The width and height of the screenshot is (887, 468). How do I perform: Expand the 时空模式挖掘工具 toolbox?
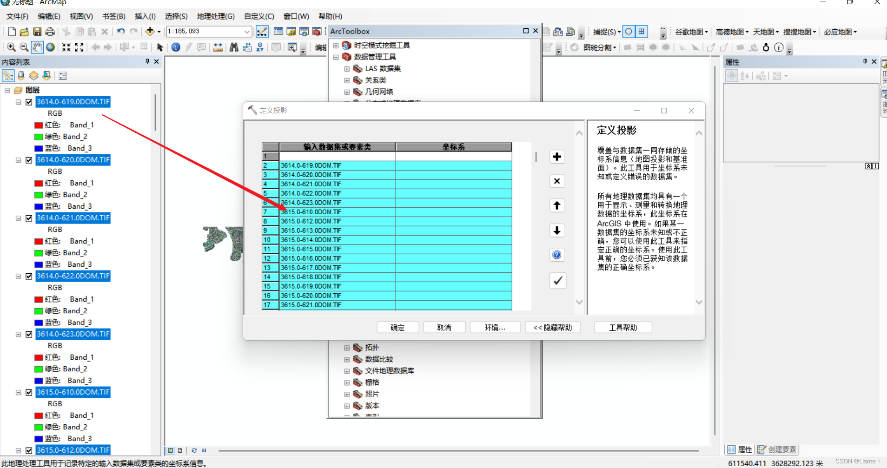coord(336,46)
